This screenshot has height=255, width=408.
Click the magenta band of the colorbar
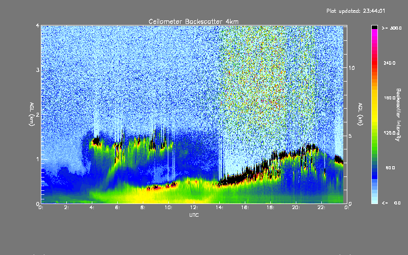(374, 34)
